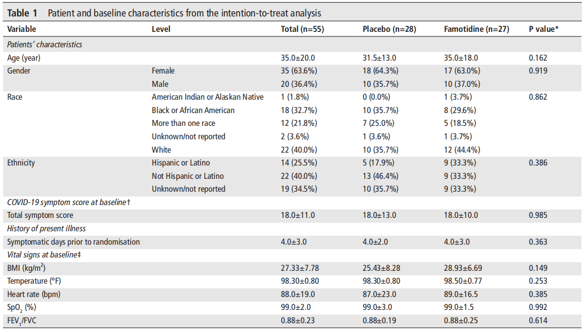Select the Placebo (n=28) column header
Screen dimensions: 584x332
coord(389,29)
